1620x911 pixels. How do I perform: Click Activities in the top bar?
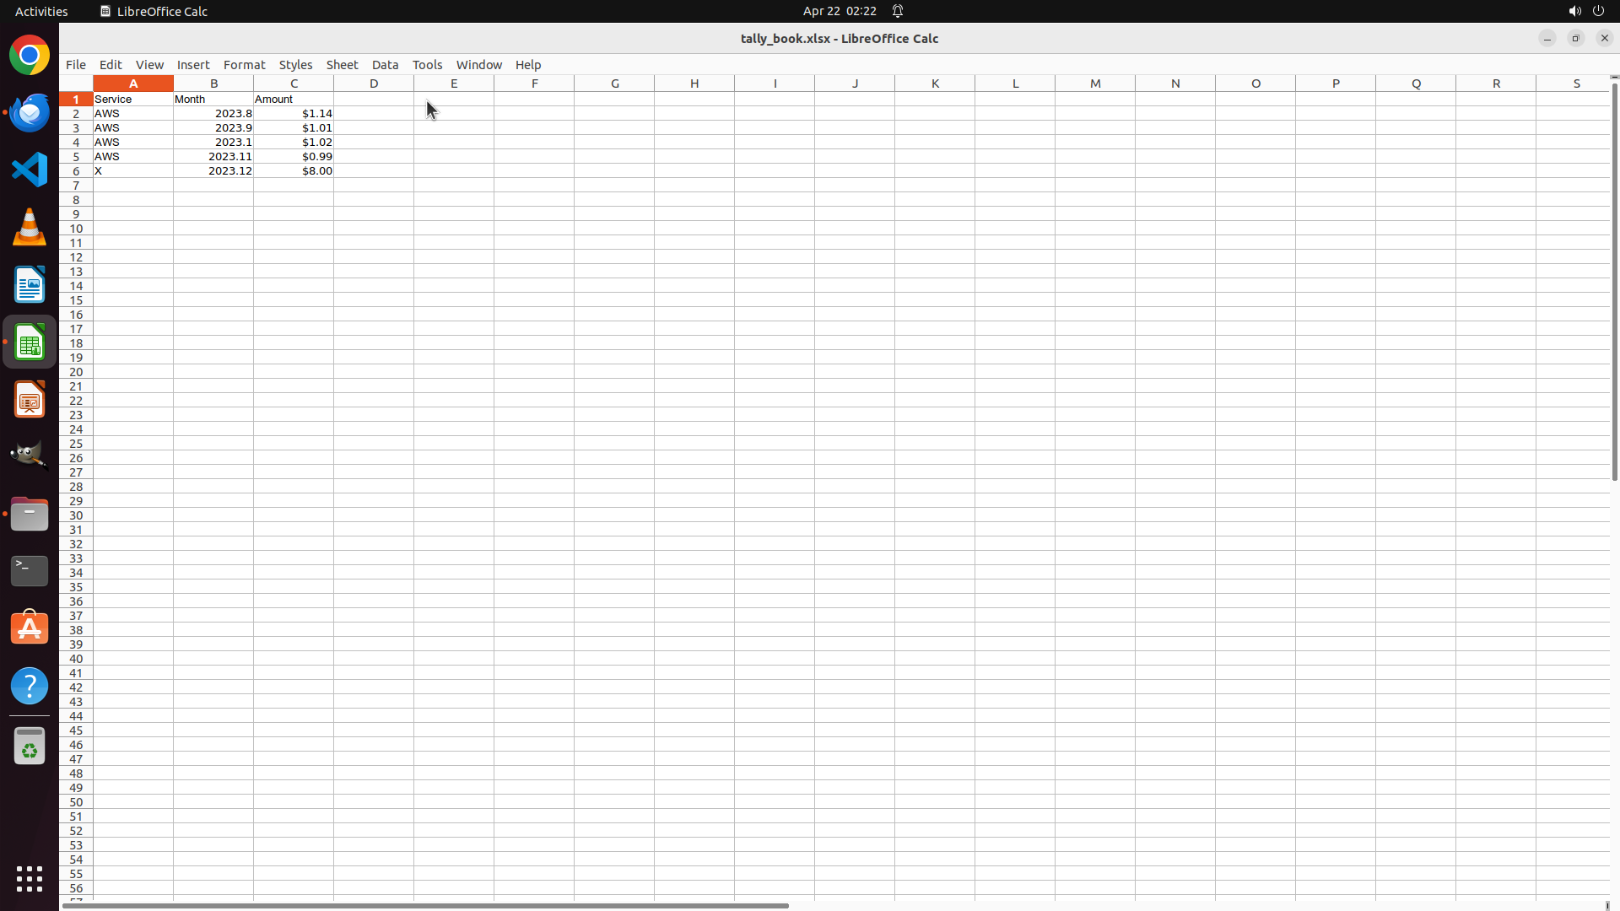[41, 11]
